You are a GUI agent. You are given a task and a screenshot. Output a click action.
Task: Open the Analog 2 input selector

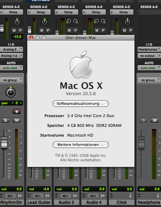[x=12, y=49]
